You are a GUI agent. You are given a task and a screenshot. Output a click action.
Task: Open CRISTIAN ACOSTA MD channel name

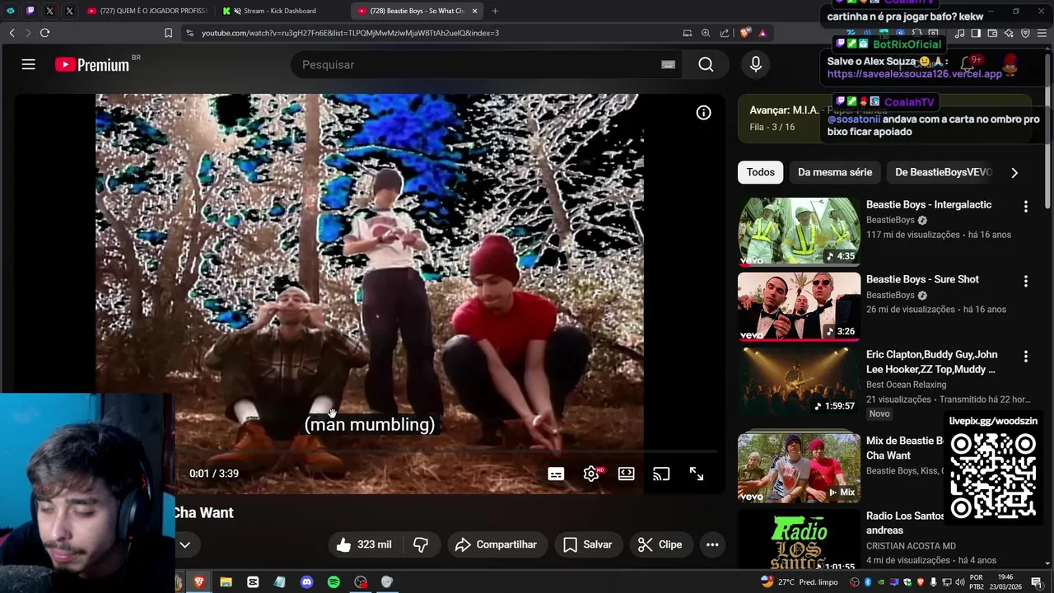pos(911,546)
